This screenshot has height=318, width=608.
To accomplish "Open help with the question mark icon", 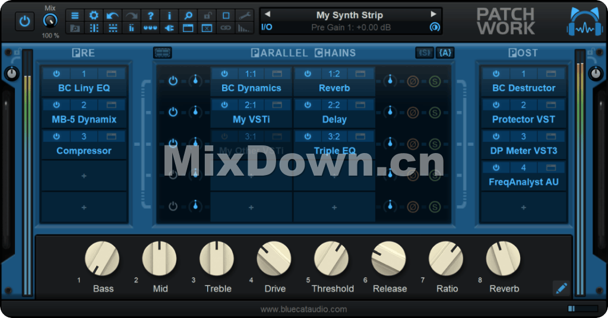I will [x=151, y=15].
